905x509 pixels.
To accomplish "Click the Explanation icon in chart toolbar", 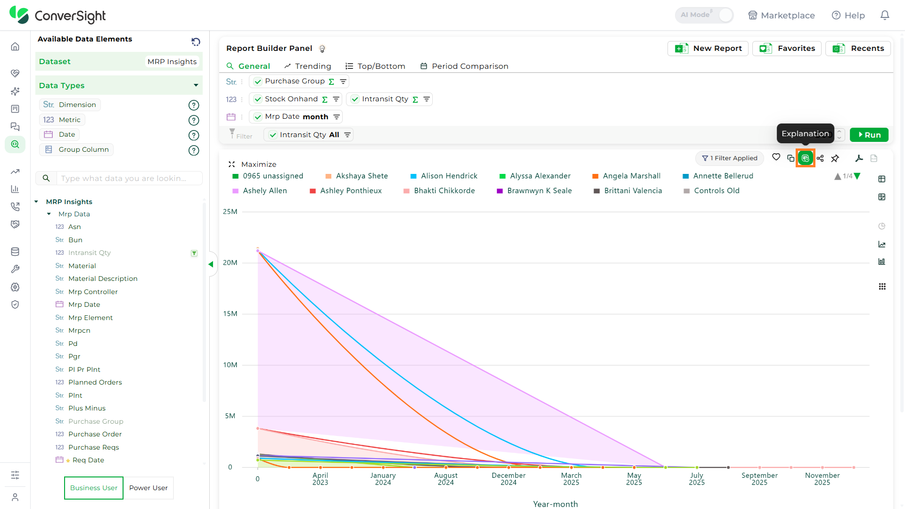I will coord(805,158).
